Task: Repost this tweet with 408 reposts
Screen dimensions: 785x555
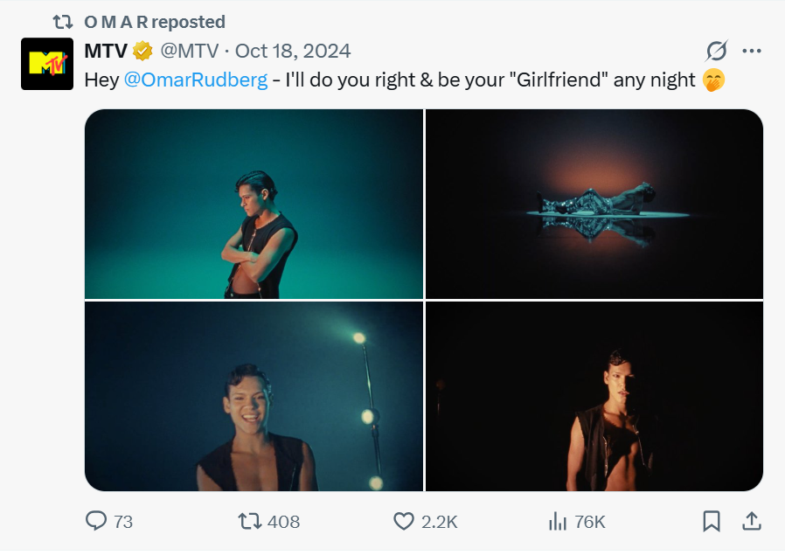Action: click(250, 522)
